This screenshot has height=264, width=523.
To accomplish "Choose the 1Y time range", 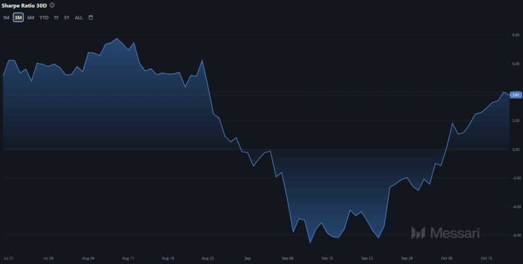I will point(56,18).
